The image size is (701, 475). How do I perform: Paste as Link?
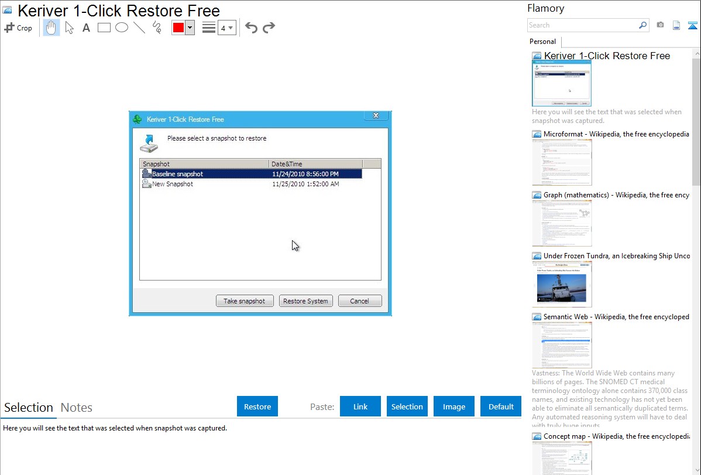(x=360, y=406)
